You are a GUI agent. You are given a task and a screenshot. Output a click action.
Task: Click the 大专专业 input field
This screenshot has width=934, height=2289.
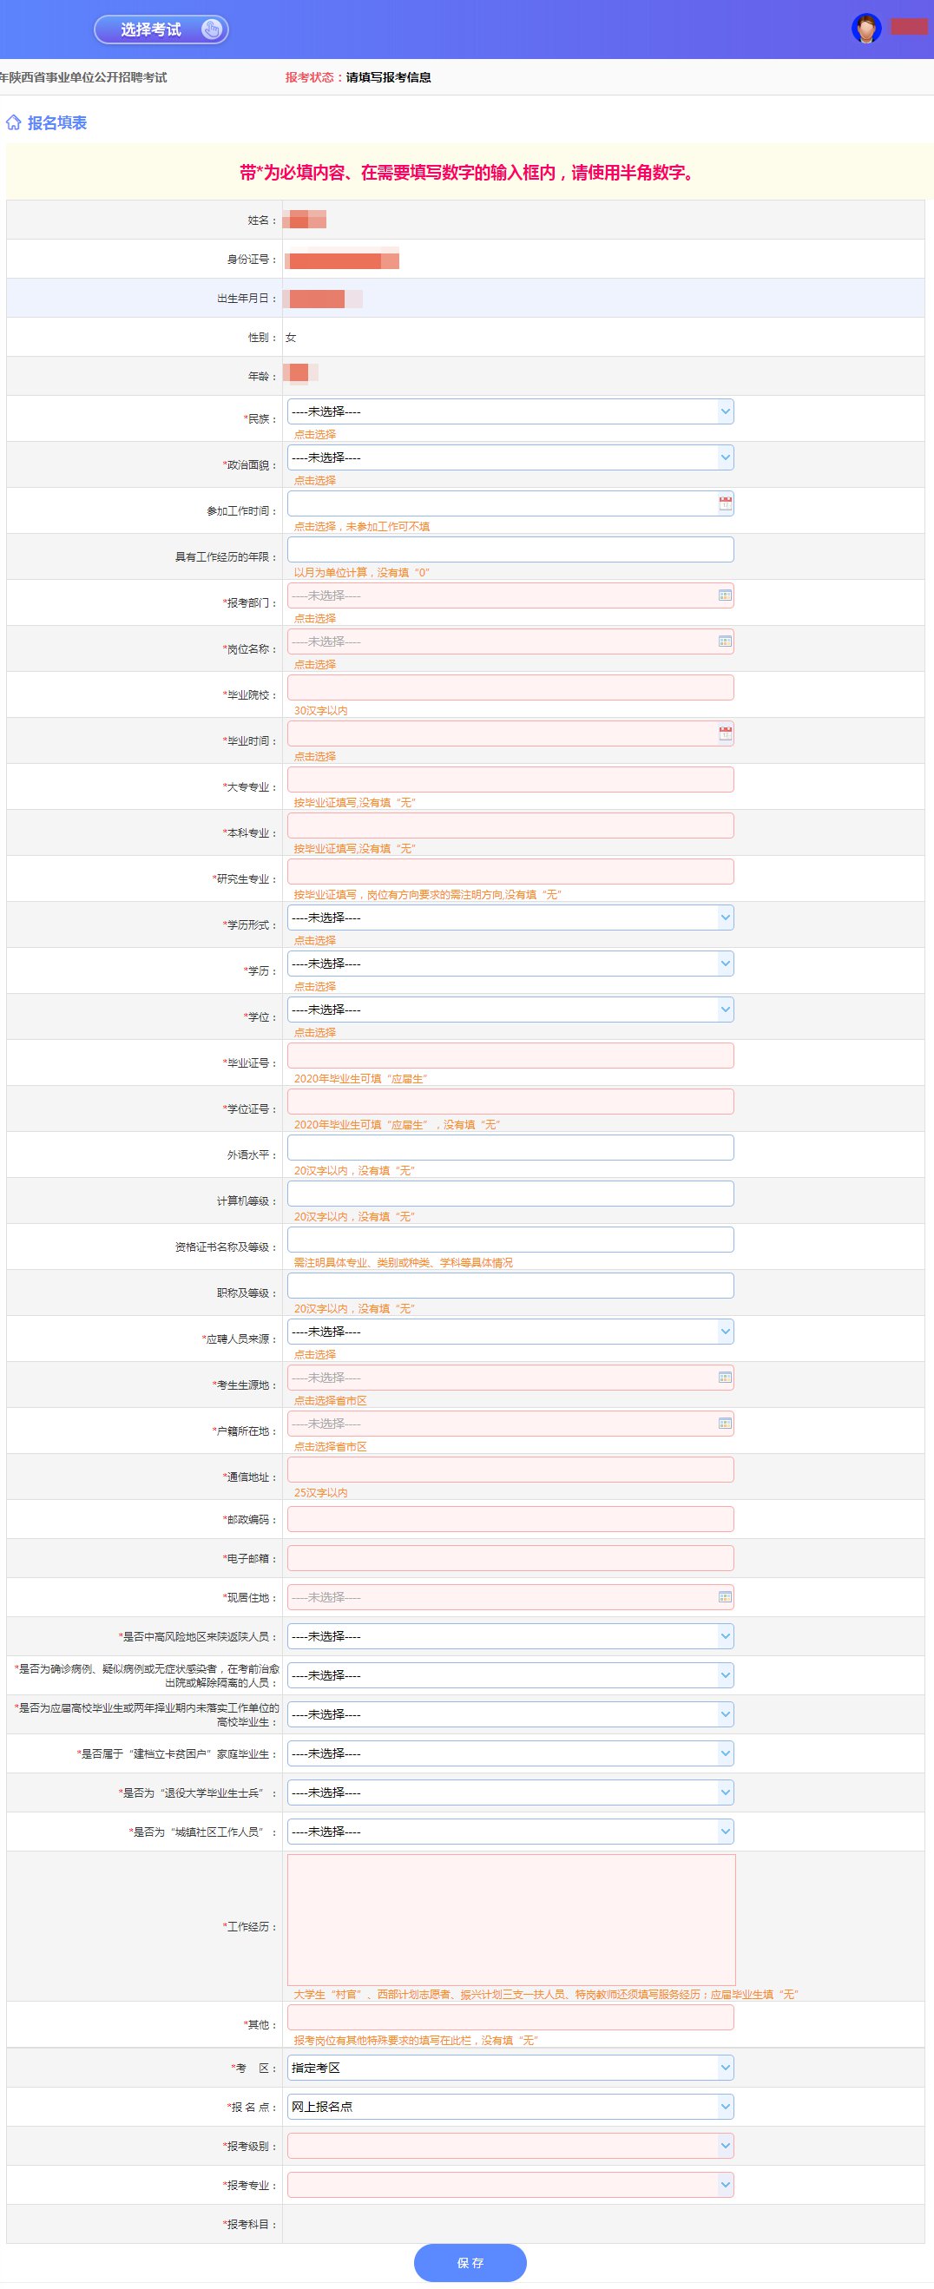click(510, 779)
